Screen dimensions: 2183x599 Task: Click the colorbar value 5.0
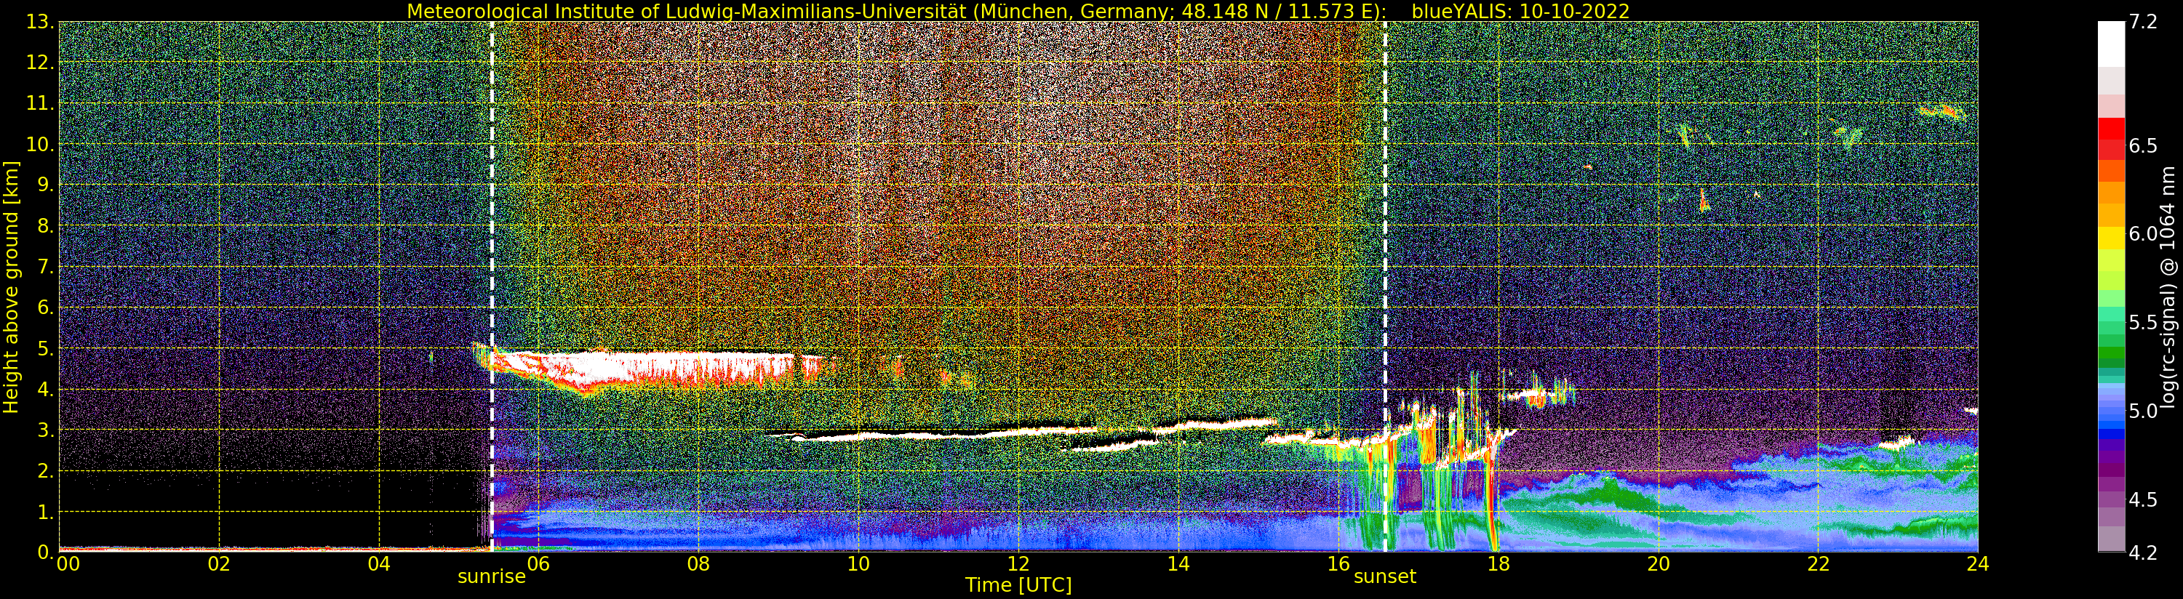2142,411
